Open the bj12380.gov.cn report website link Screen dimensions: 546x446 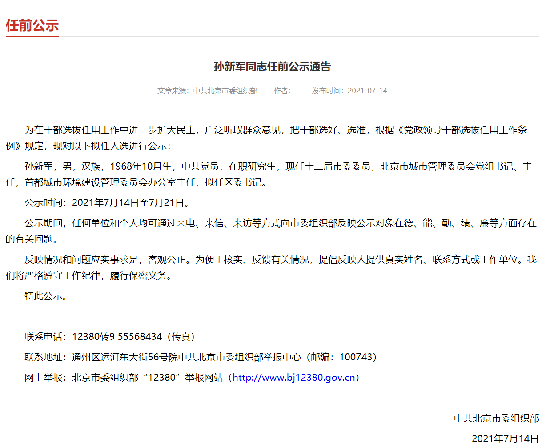pyautogui.click(x=294, y=378)
